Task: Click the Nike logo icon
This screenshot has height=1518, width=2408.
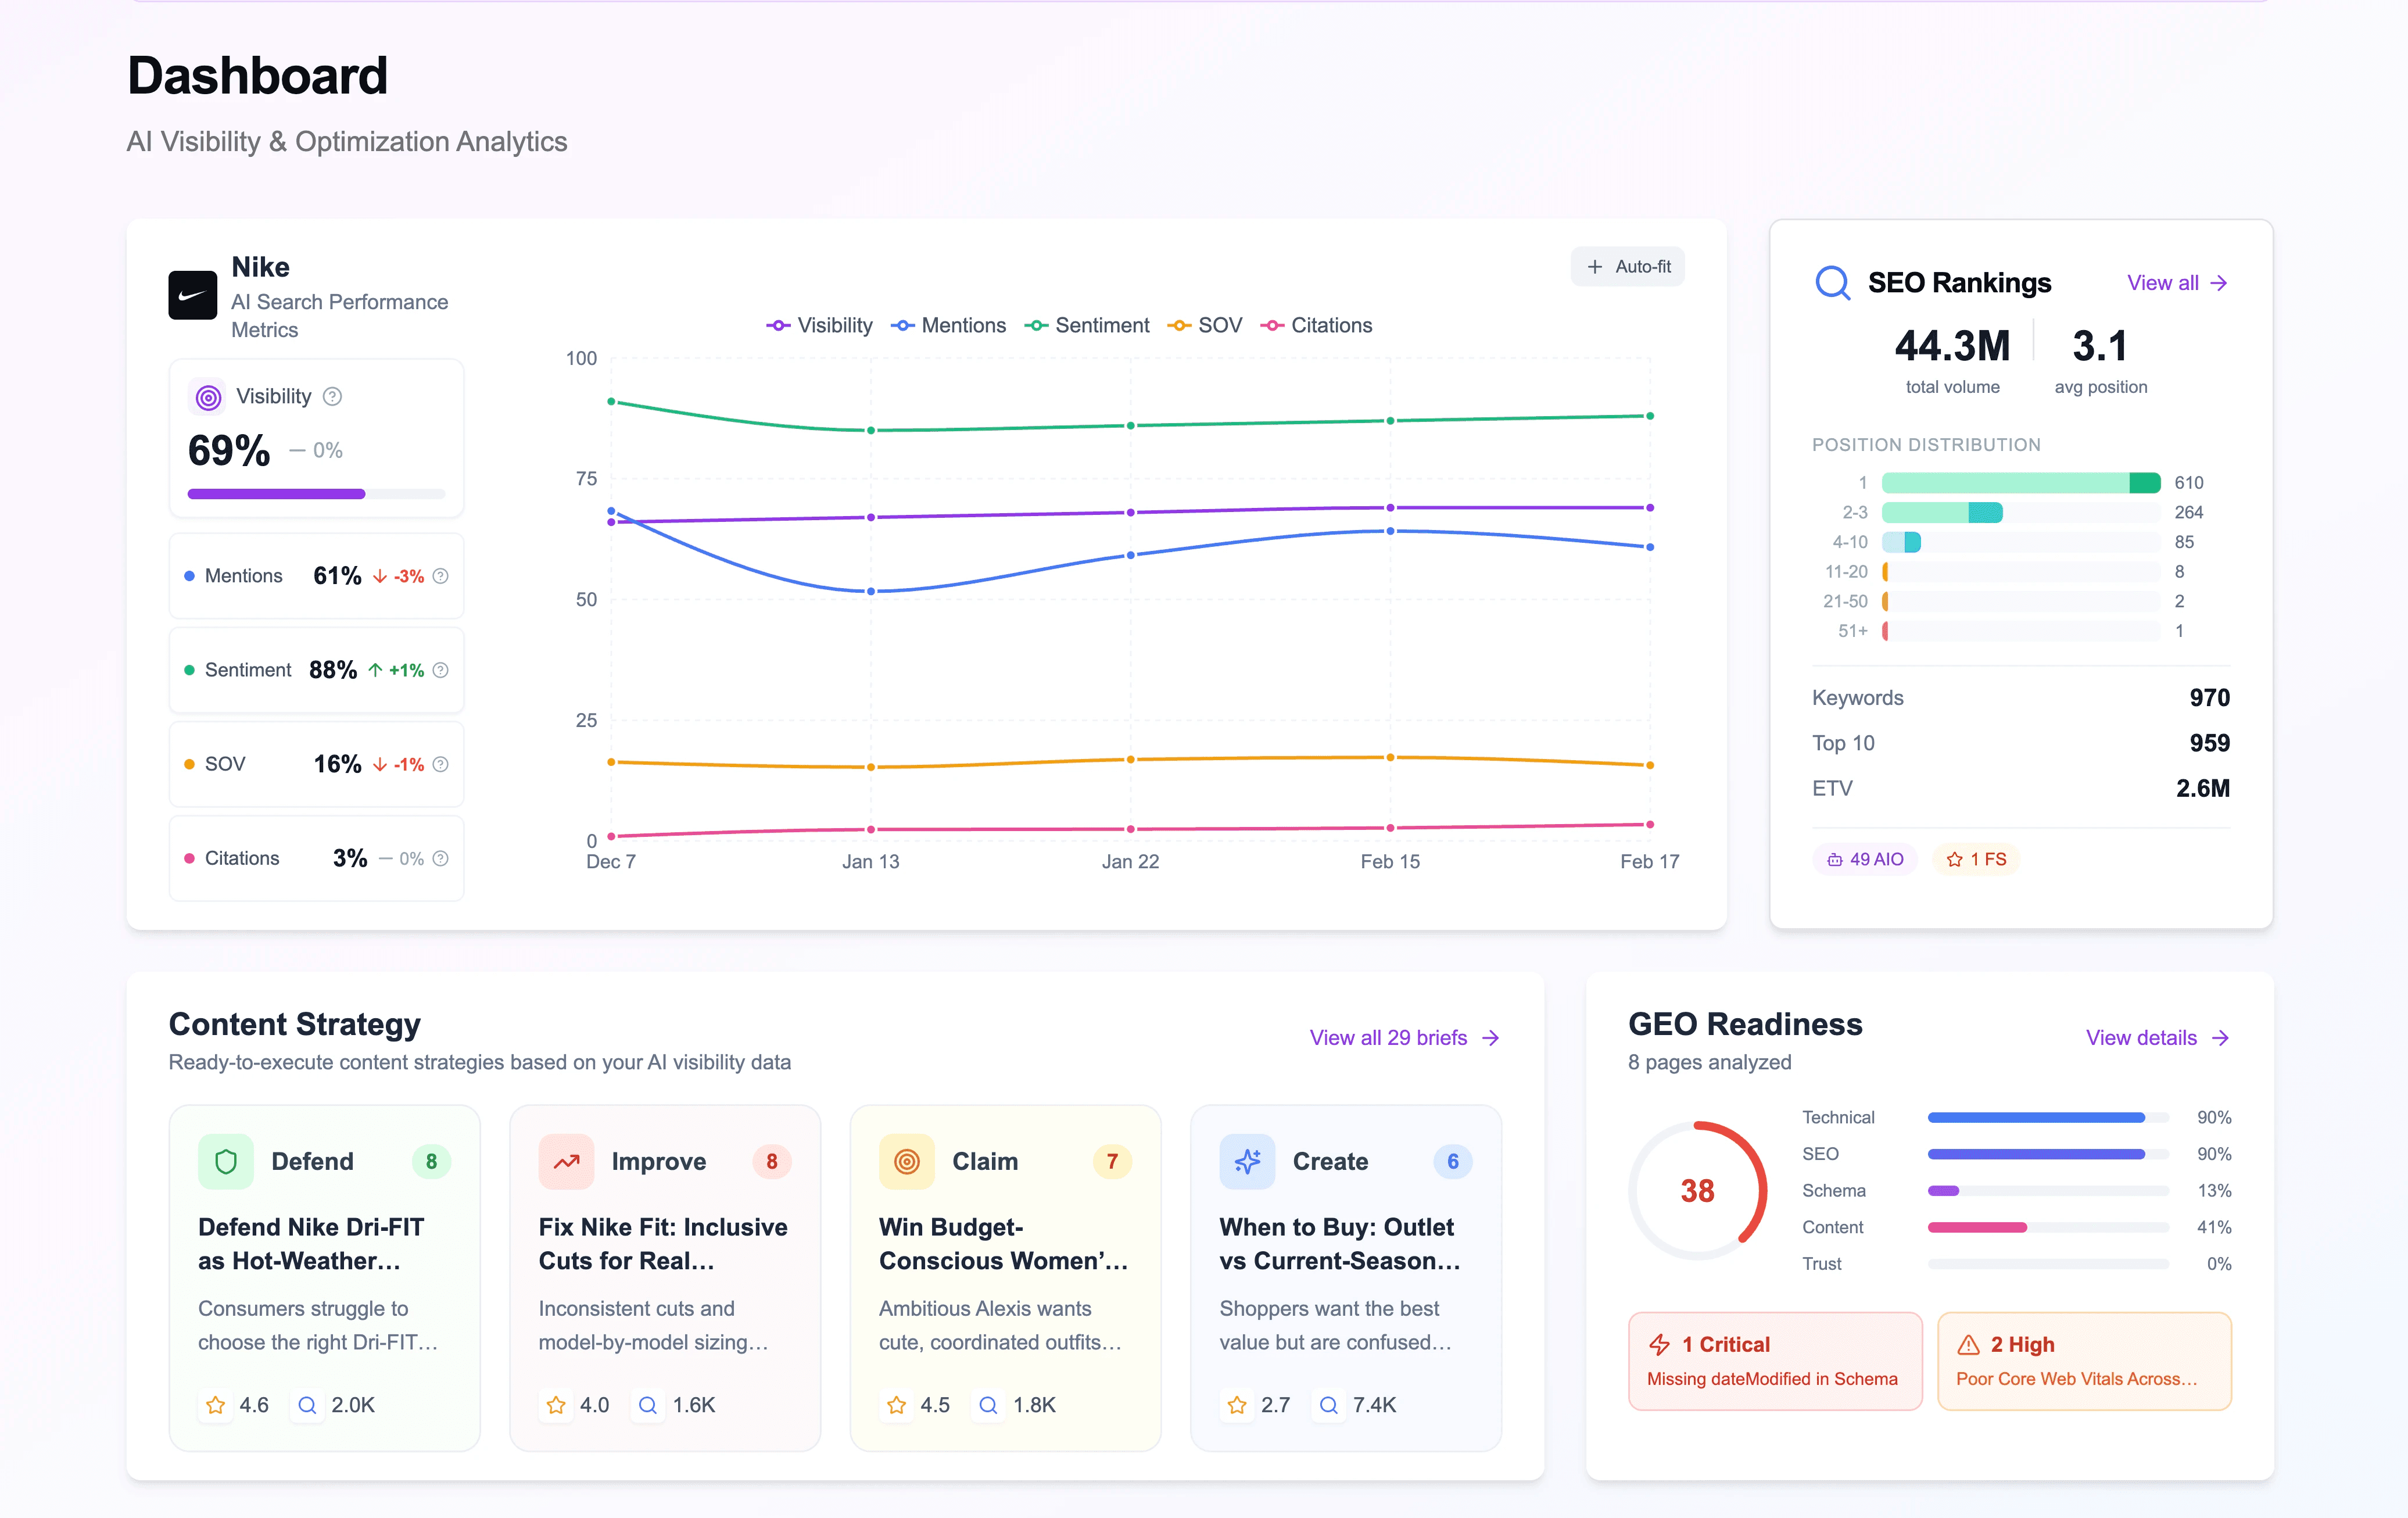Action: point(192,295)
